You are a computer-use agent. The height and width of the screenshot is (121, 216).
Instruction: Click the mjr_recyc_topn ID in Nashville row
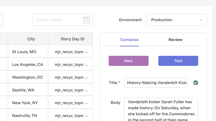click(69, 116)
